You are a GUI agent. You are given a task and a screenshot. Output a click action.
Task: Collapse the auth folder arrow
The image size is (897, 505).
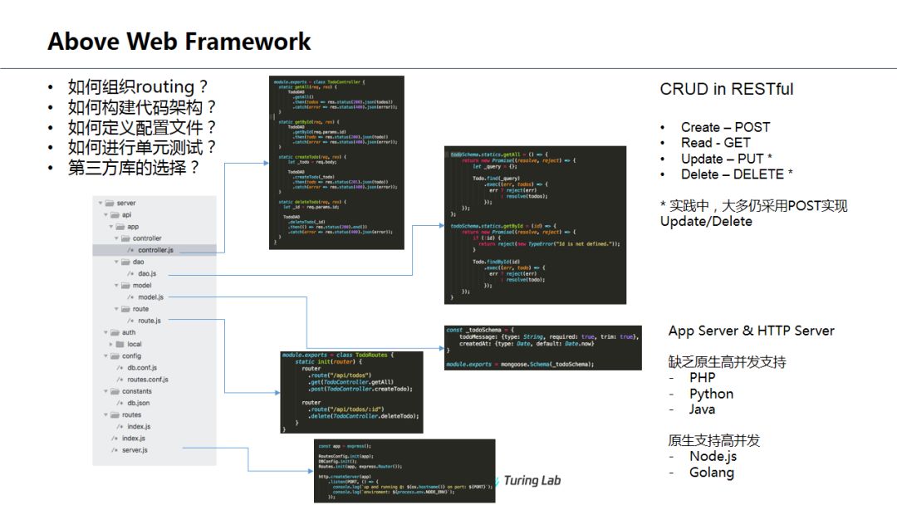[x=105, y=332]
